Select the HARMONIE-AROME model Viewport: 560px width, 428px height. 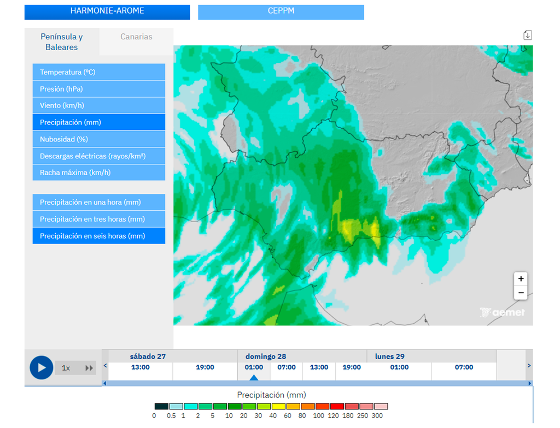point(107,11)
